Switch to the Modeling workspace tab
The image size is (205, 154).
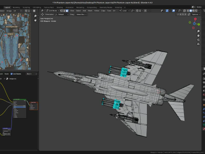tap(16, 7)
